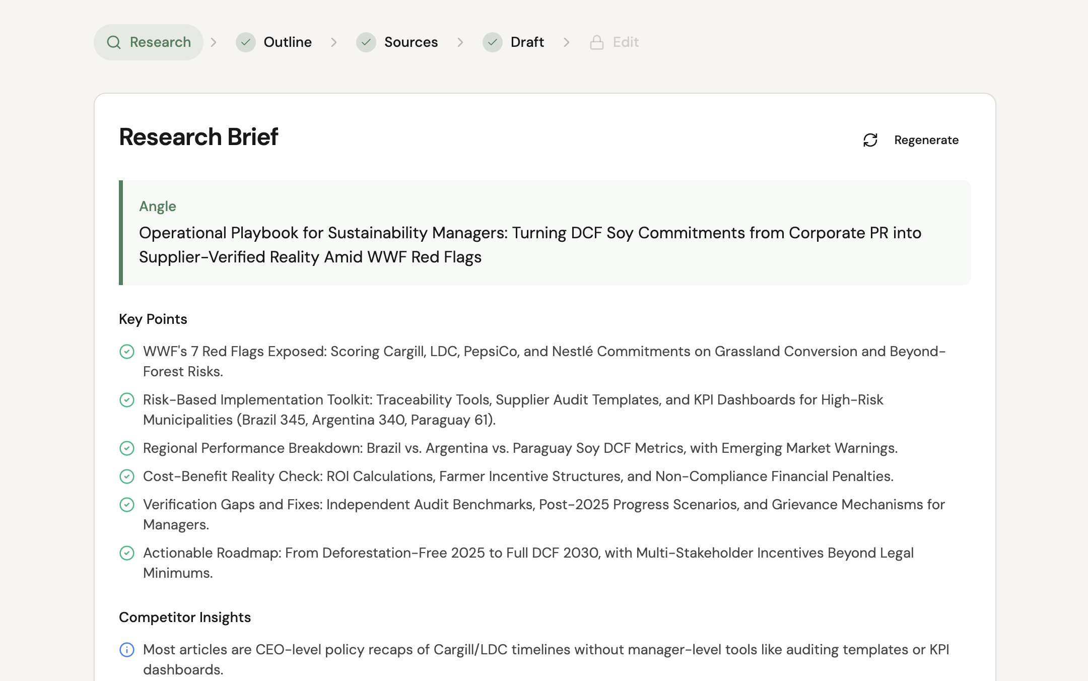Click chevron between Research and Outline

coord(214,42)
